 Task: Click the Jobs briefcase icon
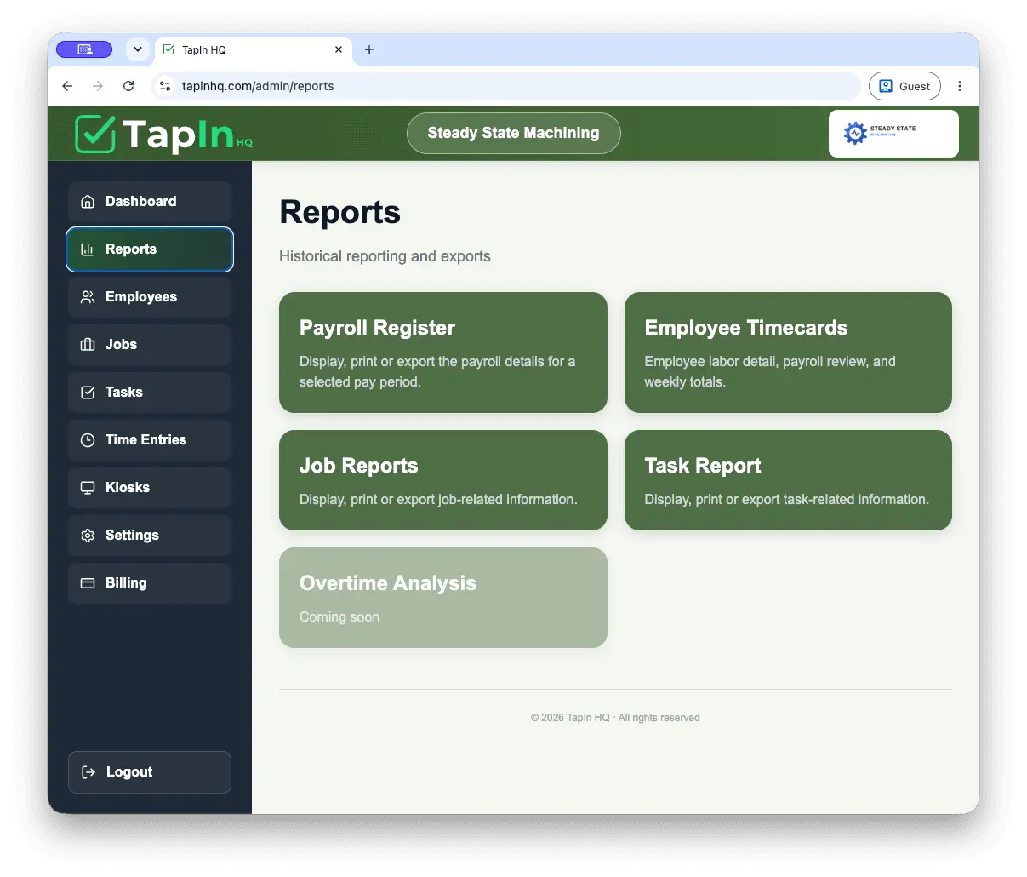pyautogui.click(x=88, y=345)
